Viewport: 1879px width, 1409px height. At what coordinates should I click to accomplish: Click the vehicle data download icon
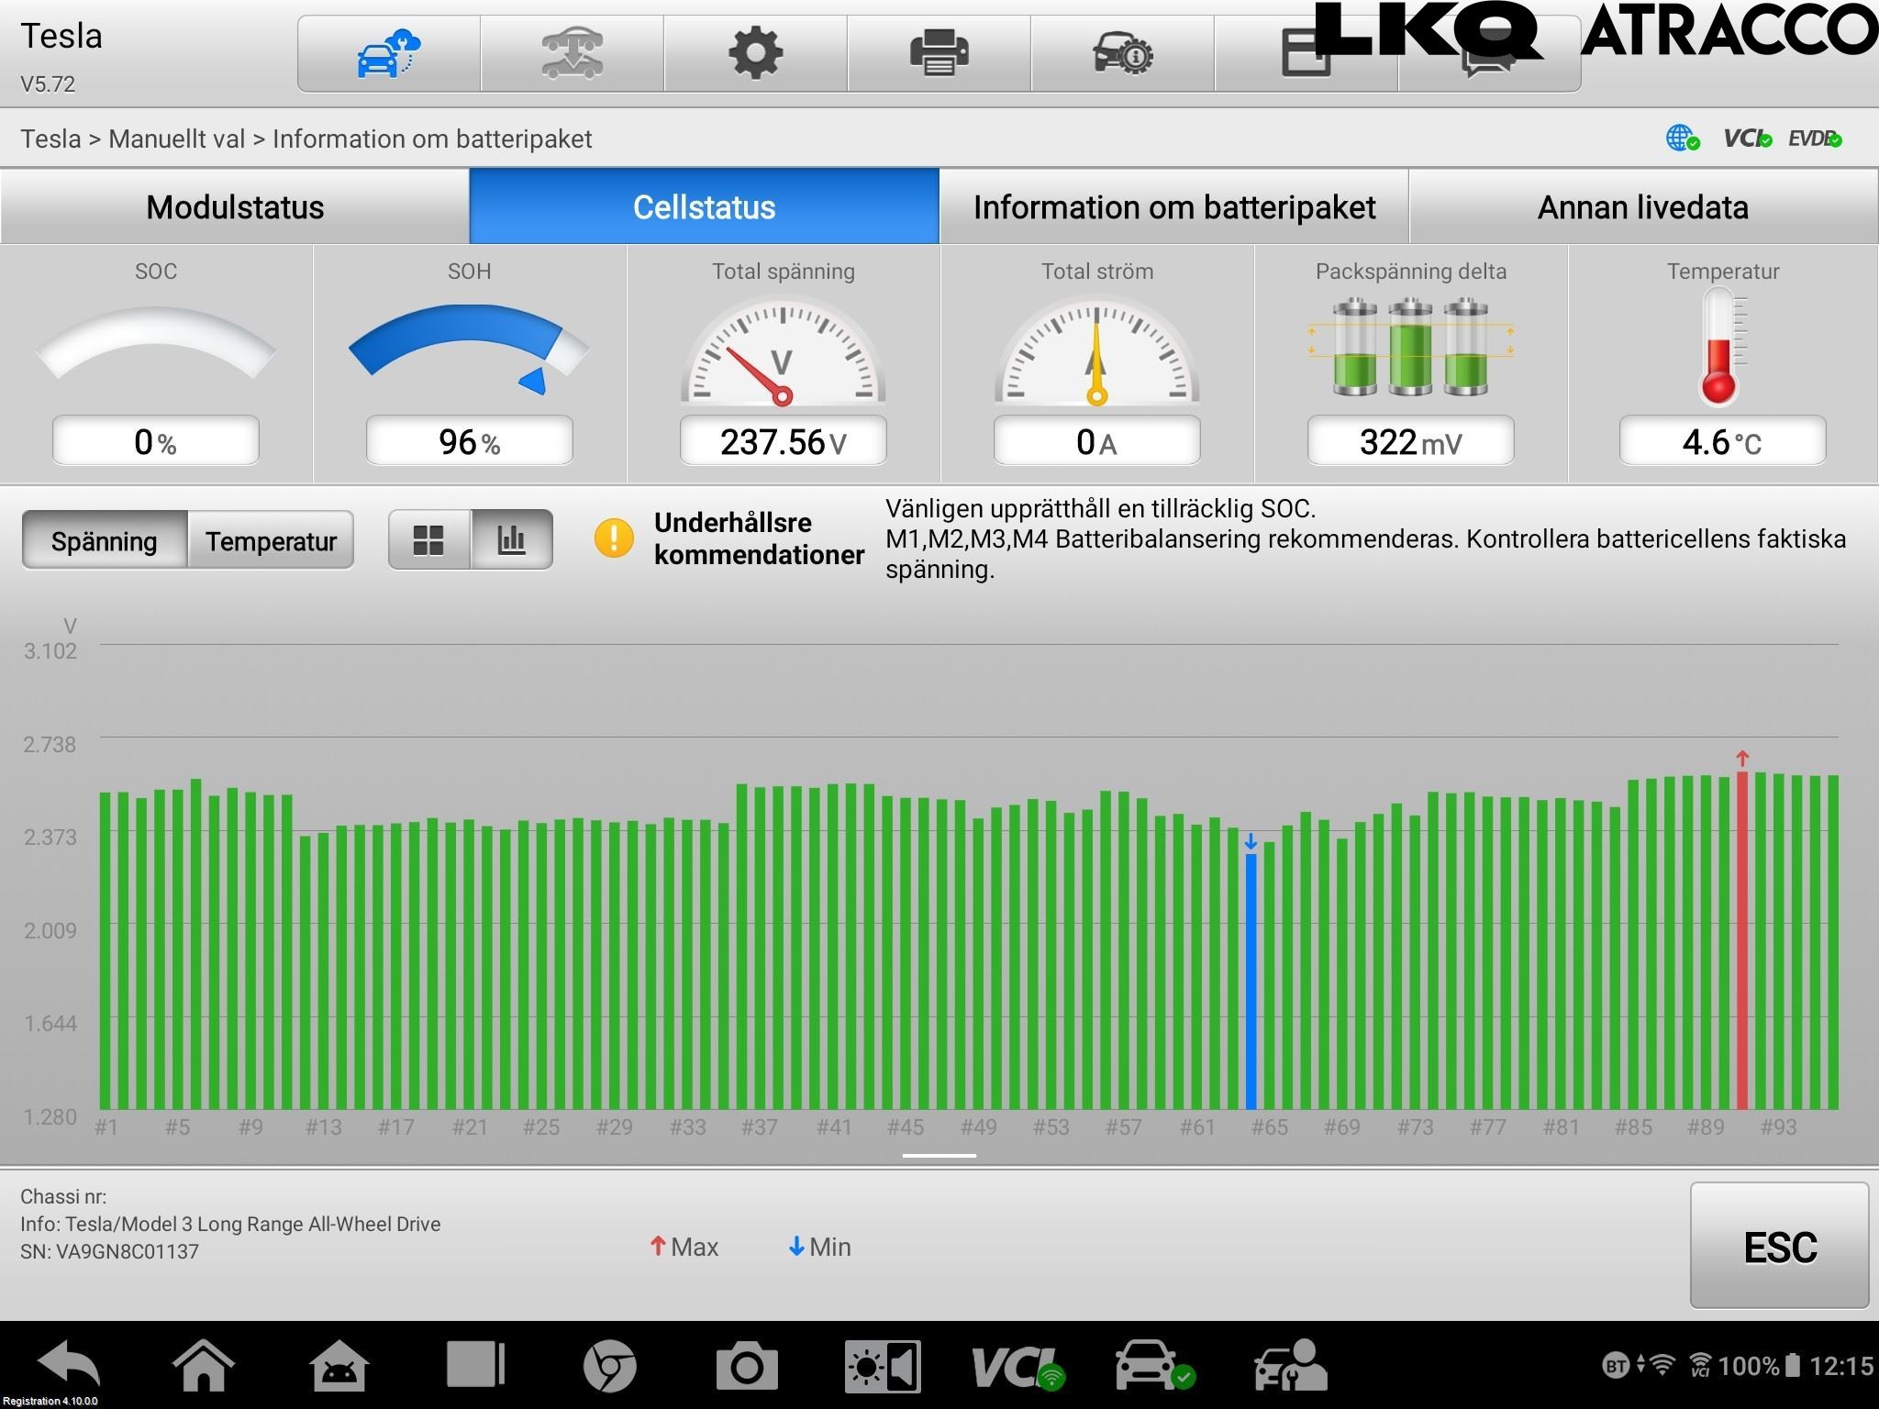click(x=572, y=53)
